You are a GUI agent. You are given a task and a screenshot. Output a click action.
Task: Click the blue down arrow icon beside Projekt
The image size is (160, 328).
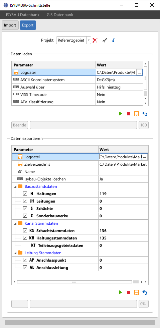coord(113,40)
